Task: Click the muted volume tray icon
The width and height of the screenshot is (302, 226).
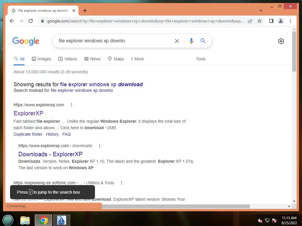Action: tap(260, 220)
